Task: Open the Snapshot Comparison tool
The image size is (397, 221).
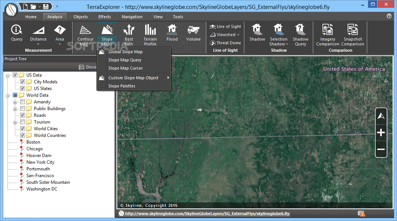Action: [353, 35]
